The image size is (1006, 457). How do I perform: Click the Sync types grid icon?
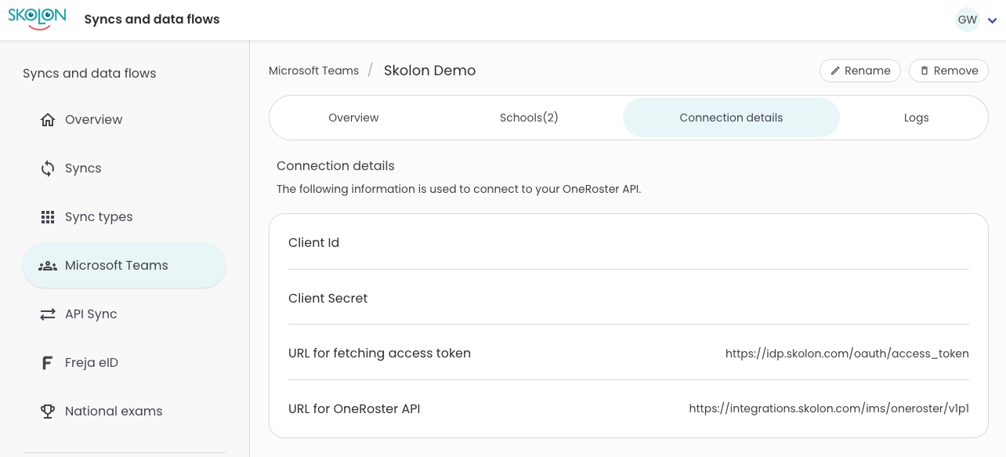(x=48, y=217)
